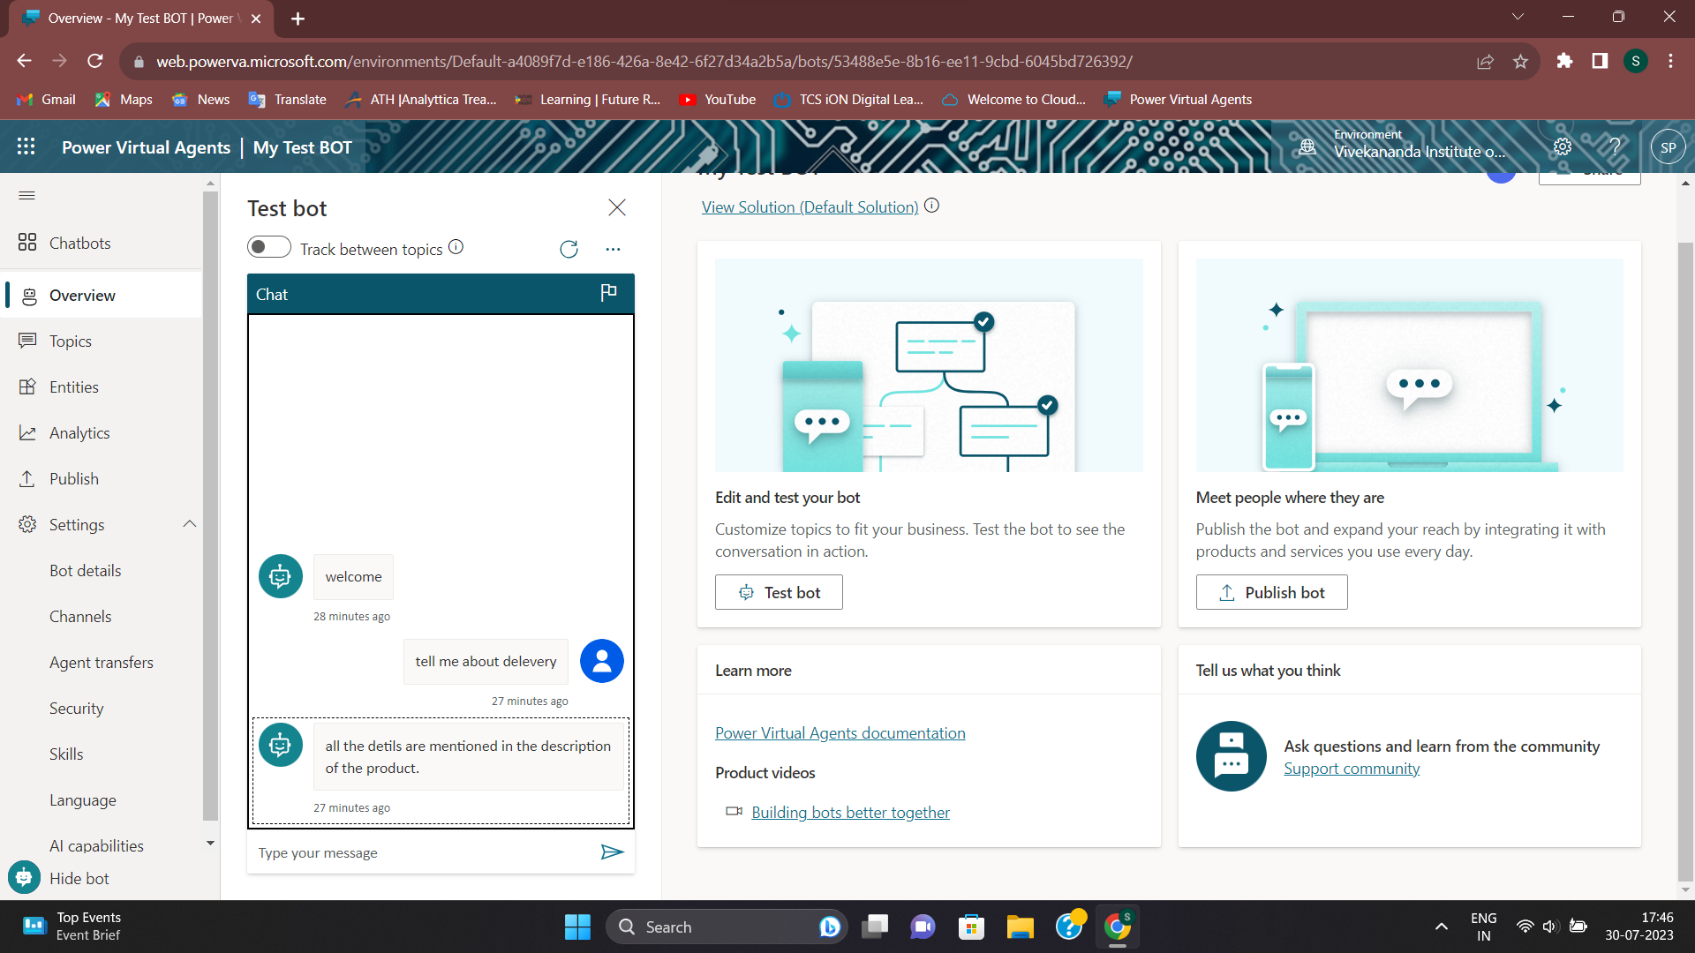
Task: Open the Support community link
Action: point(1351,768)
